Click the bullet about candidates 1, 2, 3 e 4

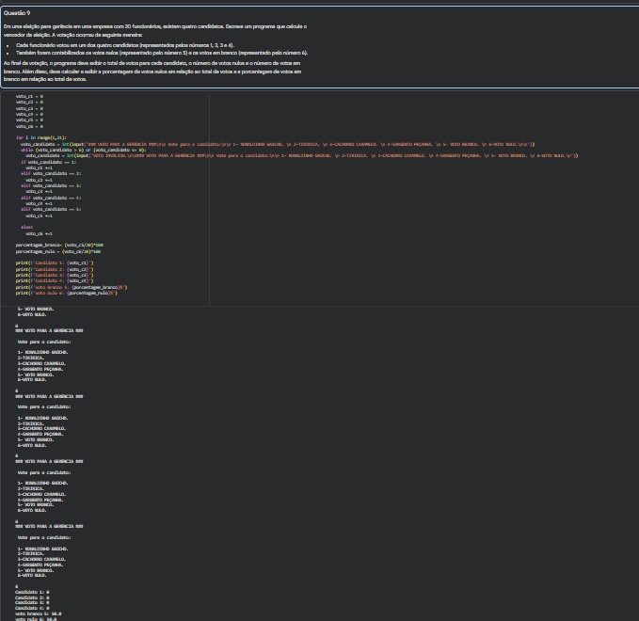pyautogui.click(x=125, y=45)
